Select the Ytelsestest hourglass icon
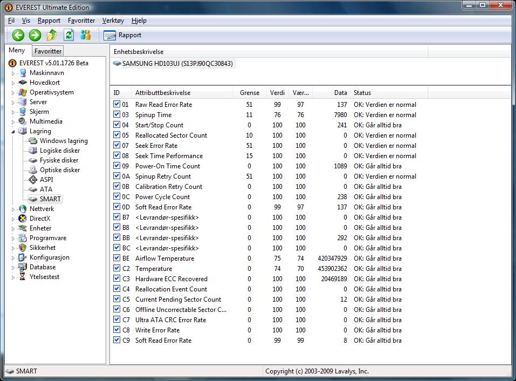This screenshot has height=381, width=516. click(x=23, y=277)
